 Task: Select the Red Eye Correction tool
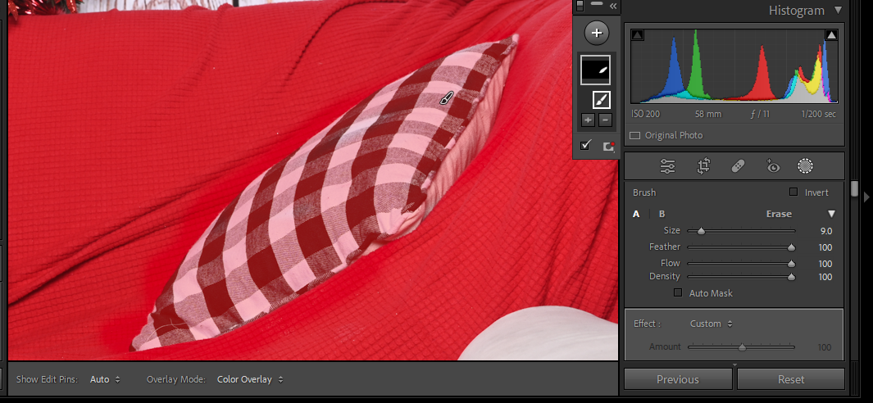click(x=773, y=166)
